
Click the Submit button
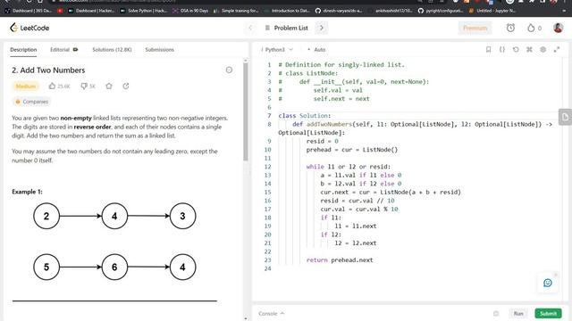548,313
